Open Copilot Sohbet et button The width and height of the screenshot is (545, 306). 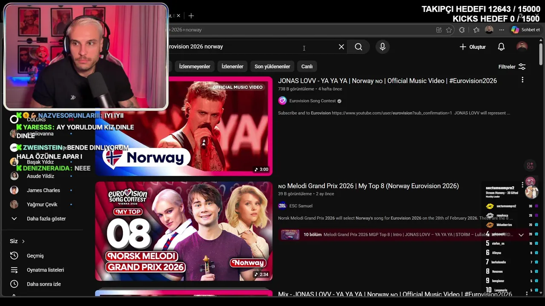(526, 30)
